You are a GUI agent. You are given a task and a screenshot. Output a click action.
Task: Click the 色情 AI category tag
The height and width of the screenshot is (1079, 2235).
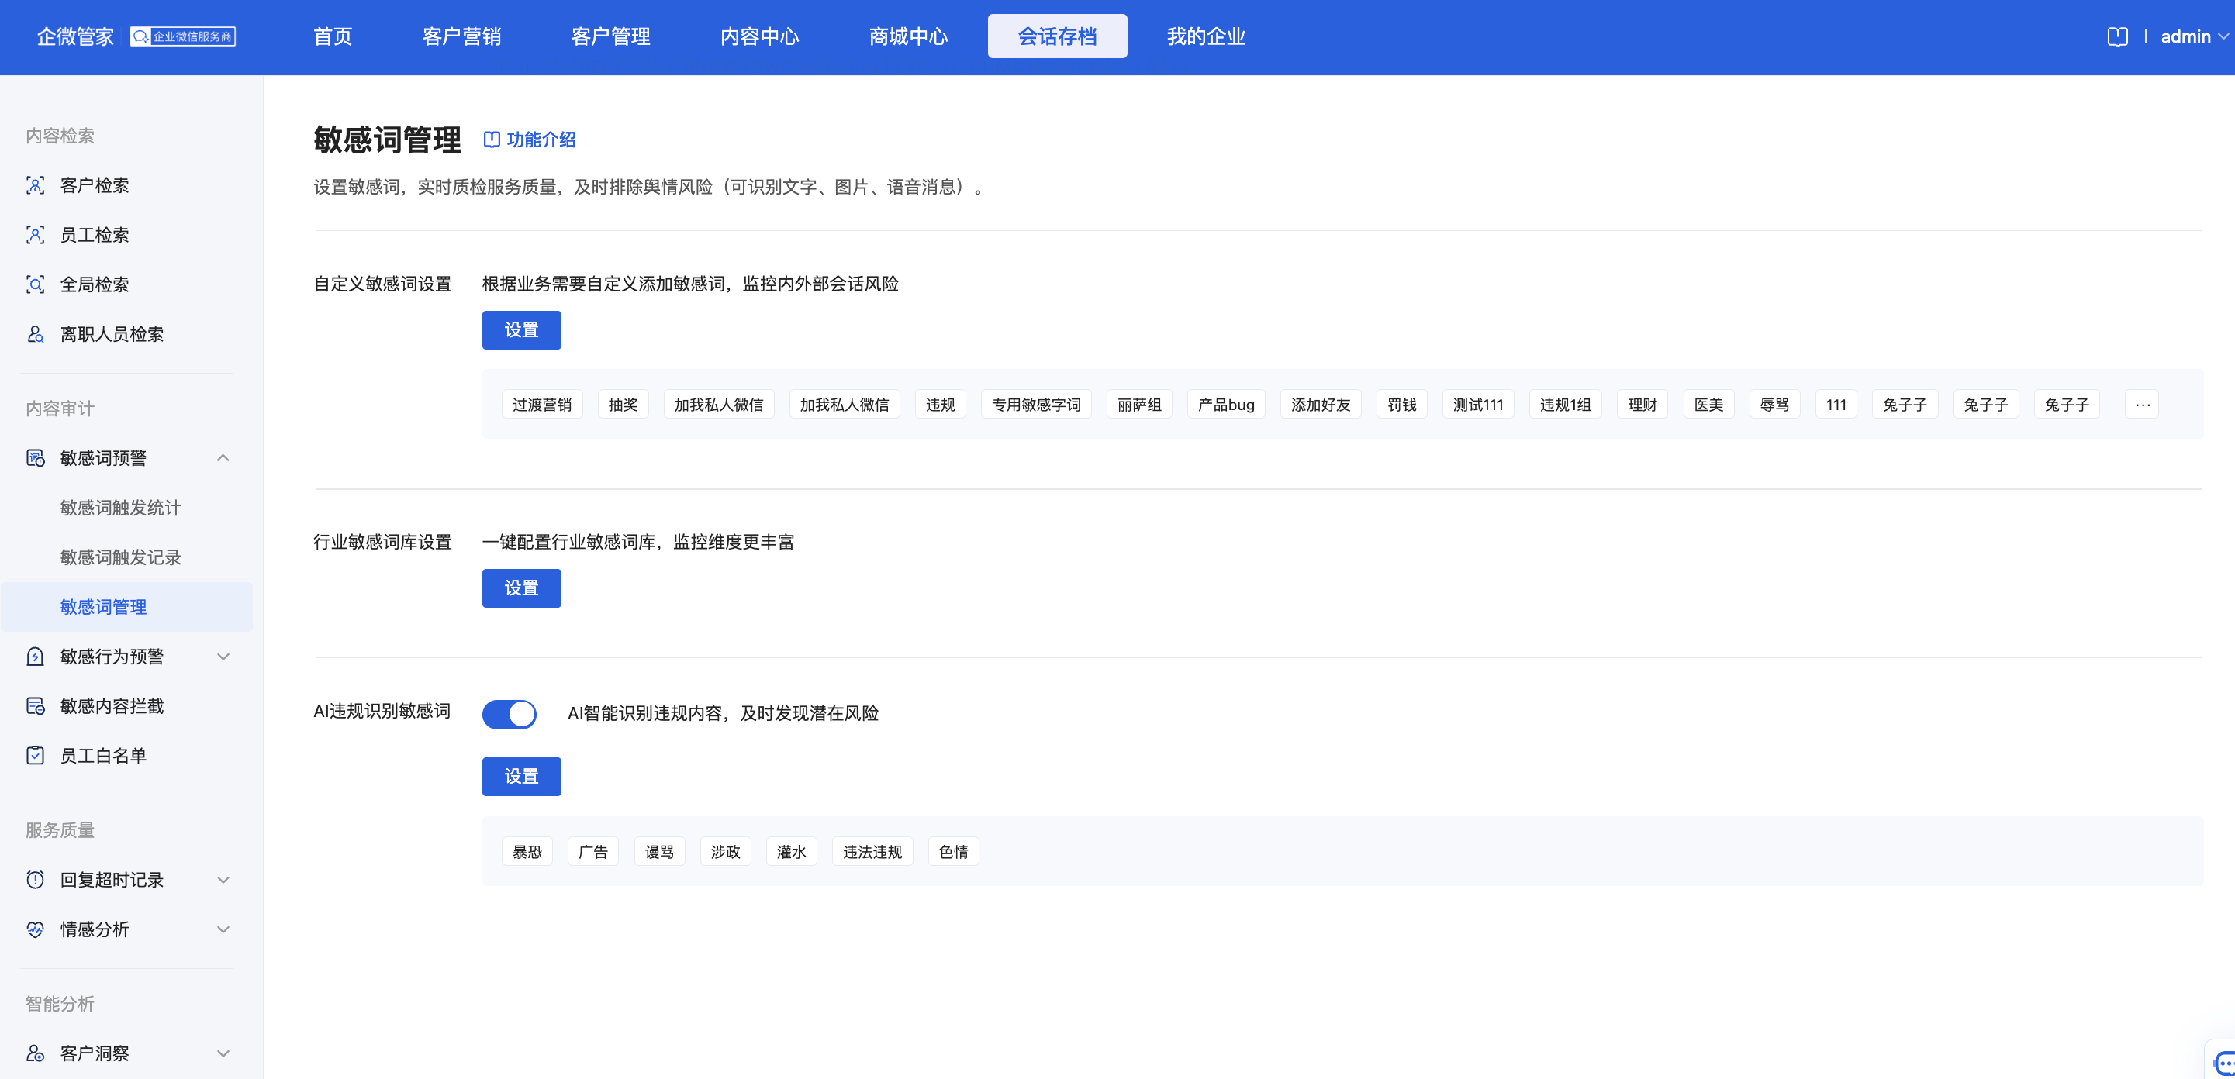tap(954, 852)
